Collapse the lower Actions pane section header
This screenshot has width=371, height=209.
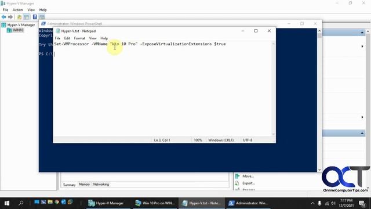[x=362, y=133]
